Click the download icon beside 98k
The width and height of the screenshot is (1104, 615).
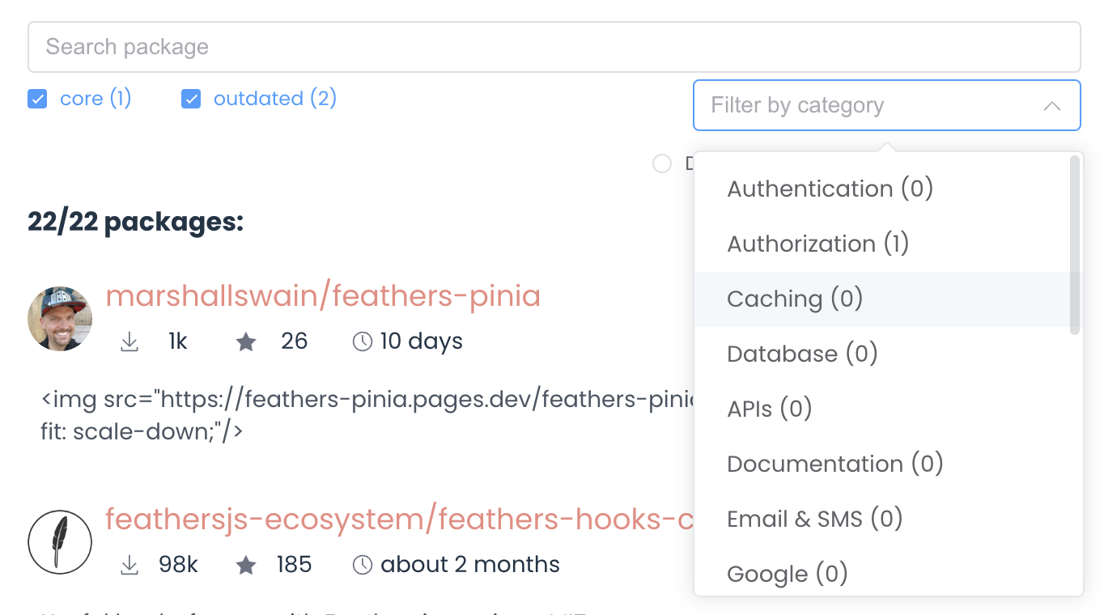point(130,566)
